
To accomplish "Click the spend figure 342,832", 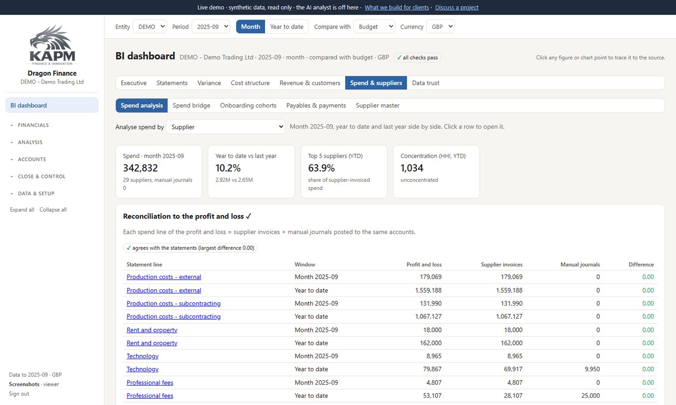I will click(141, 168).
